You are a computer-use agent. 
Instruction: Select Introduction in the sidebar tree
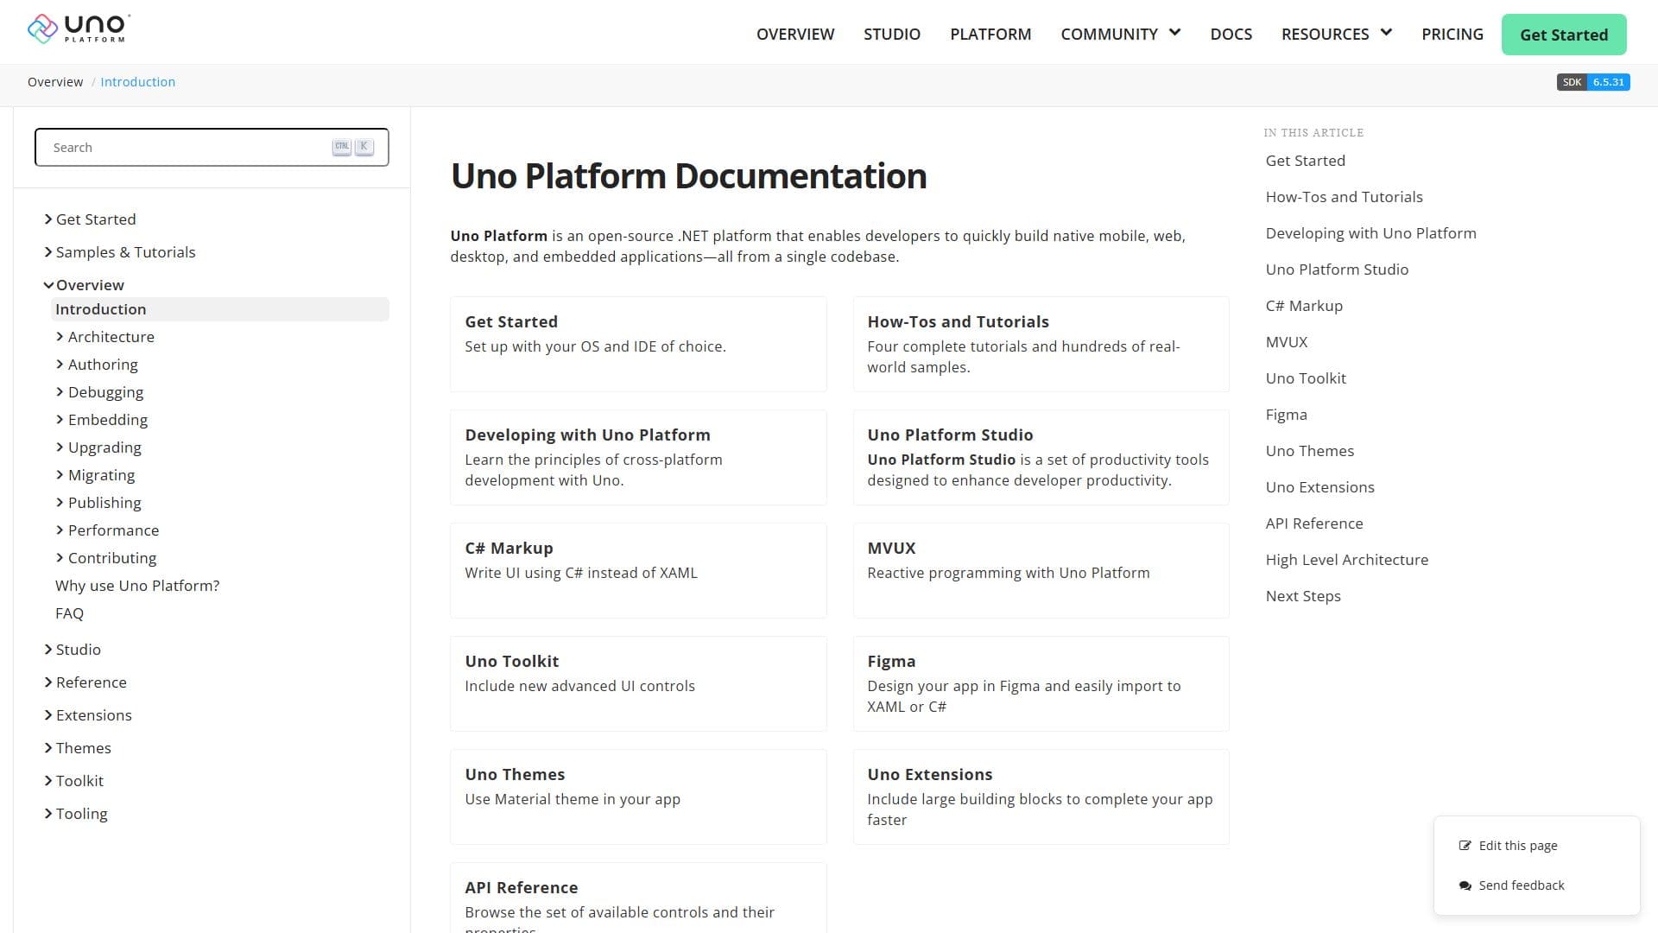coord(220,309)
